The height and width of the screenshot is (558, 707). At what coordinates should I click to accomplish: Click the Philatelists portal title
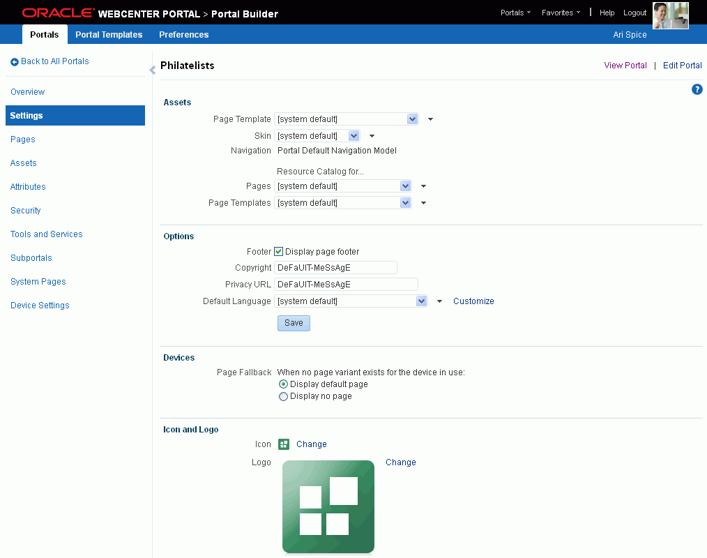click(x=187, y=66)
